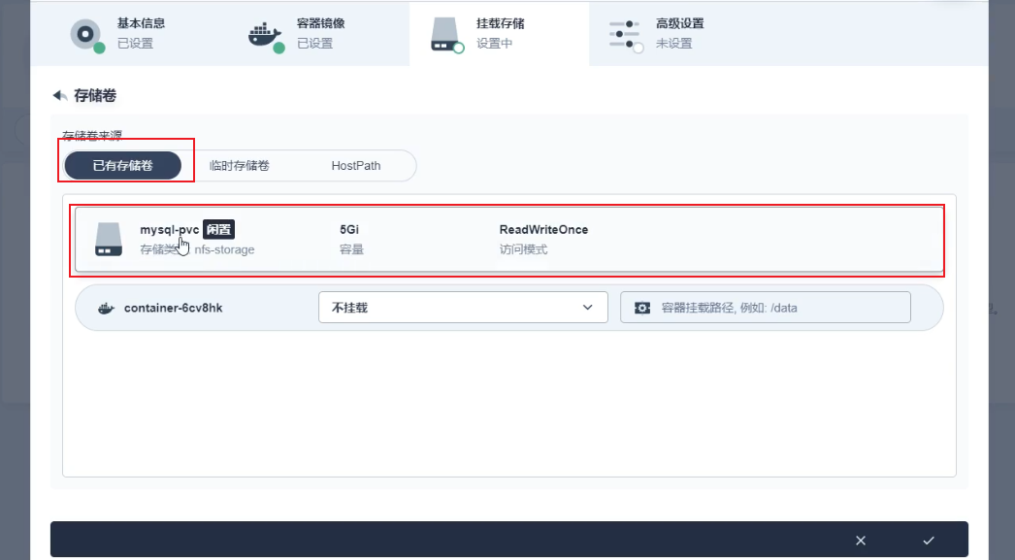The width and height of the screenshot is (1015, 560).
Task: Open the 不挂载 mount mode dropdown
Action: pos(463,307)
